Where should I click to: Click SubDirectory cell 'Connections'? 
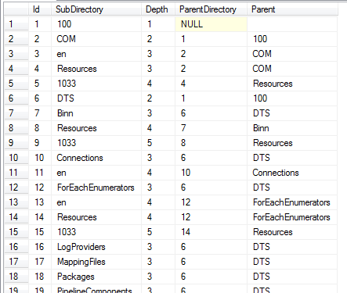96,158
